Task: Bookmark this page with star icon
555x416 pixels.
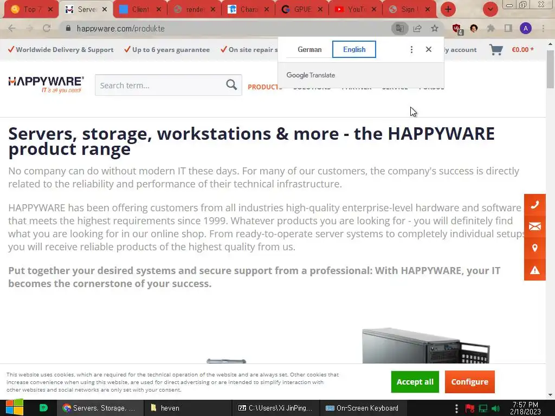Action: (435, 28)
